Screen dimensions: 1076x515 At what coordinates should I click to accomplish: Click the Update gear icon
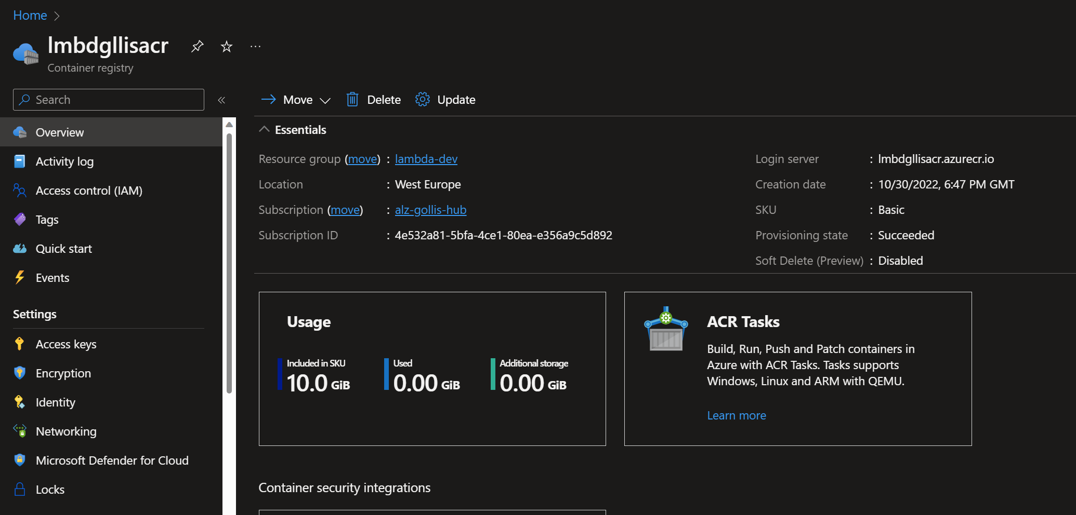(422, 100)
